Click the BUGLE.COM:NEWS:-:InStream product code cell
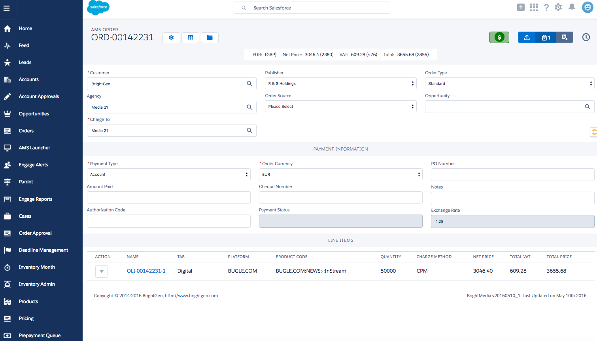The width and height of the screenshot is (597, 341). tap(311, 271)
